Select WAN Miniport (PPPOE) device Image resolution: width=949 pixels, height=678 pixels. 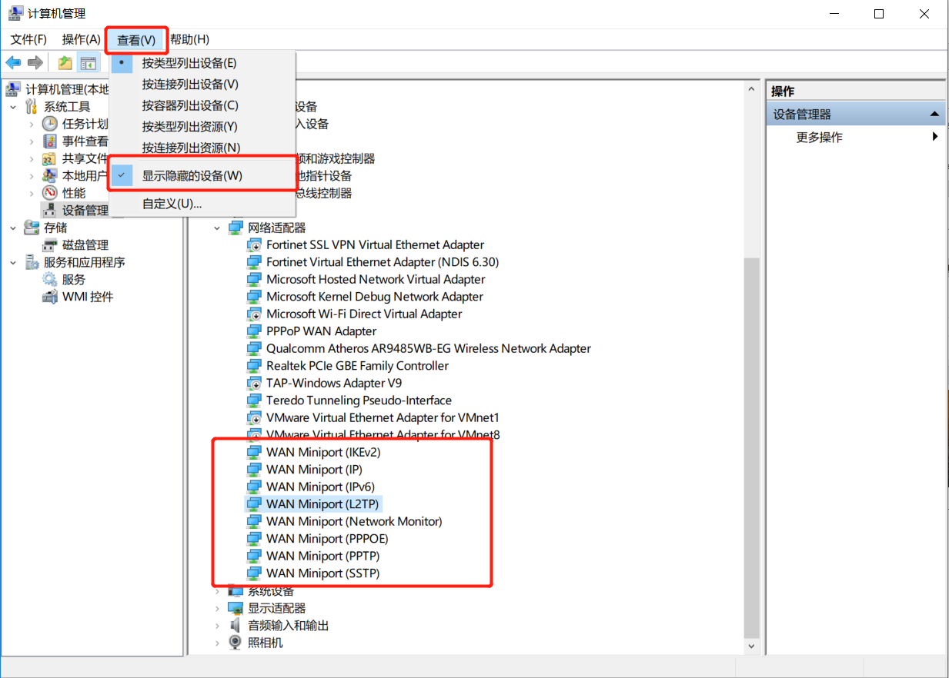click(x=327, y=539)
